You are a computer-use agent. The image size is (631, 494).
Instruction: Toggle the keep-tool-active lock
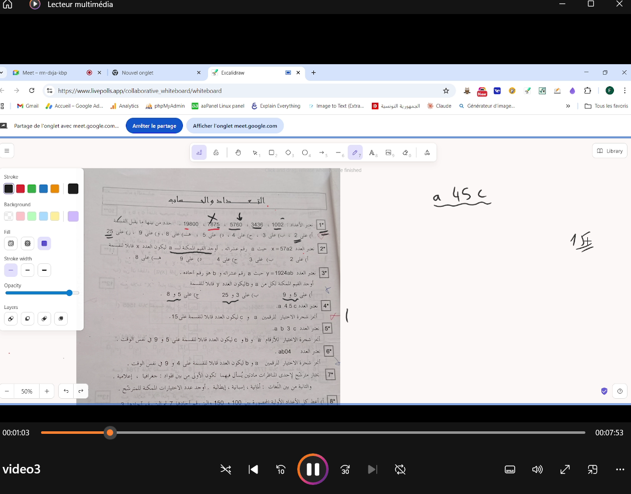tap(216, 152)
